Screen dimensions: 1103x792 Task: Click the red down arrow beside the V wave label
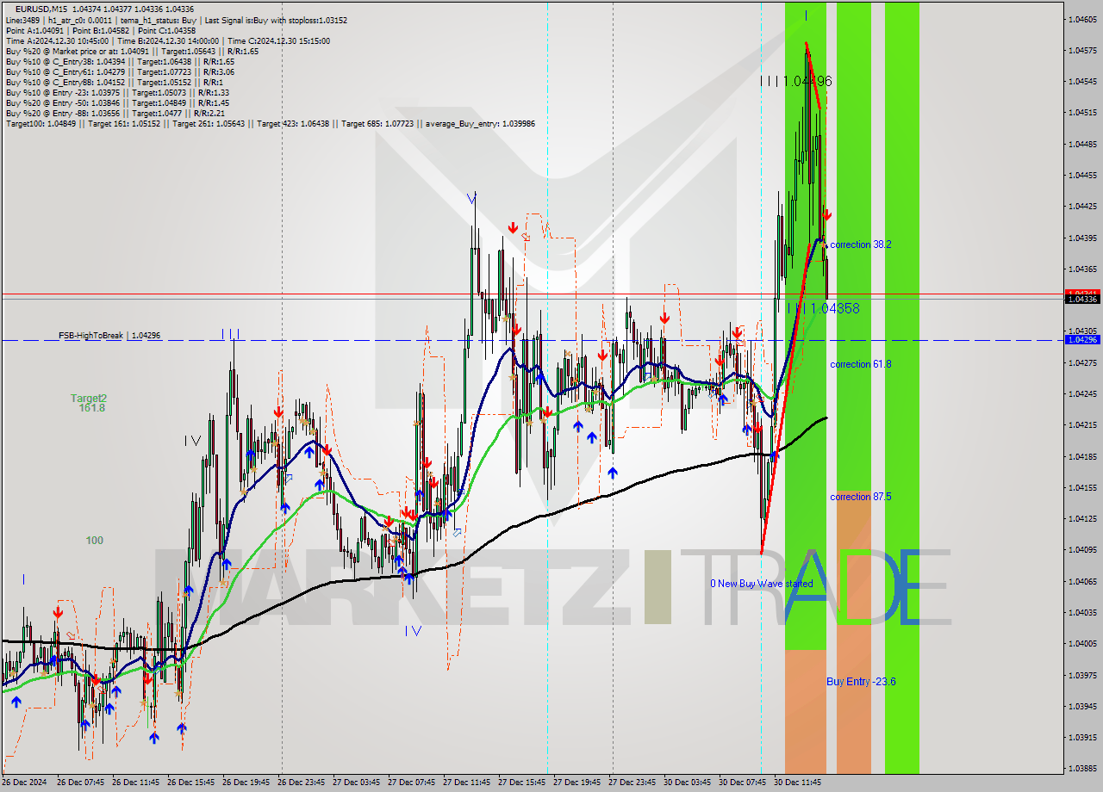point(513,226)
